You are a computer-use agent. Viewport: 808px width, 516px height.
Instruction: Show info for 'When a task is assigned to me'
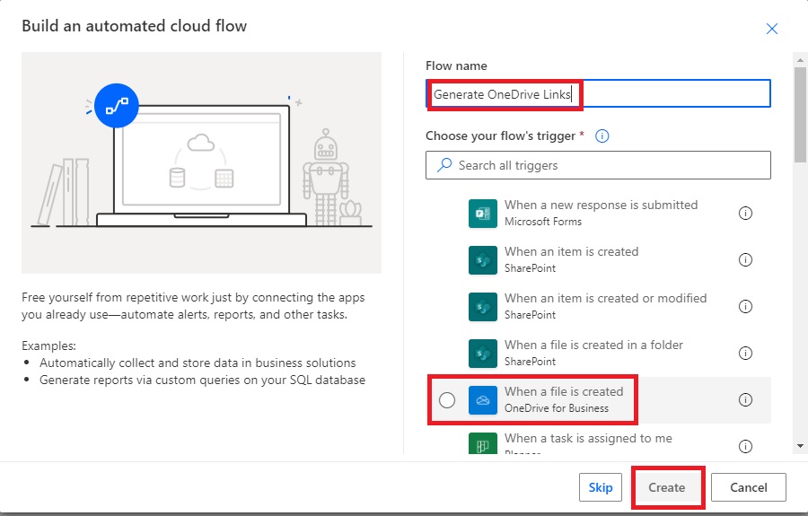[x=745, y=446]
